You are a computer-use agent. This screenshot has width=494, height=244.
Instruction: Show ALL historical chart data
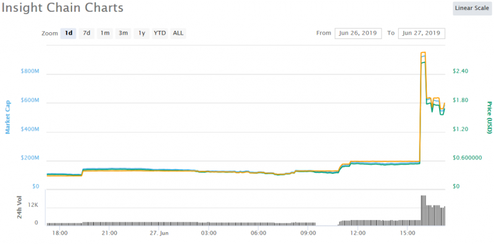178,33
